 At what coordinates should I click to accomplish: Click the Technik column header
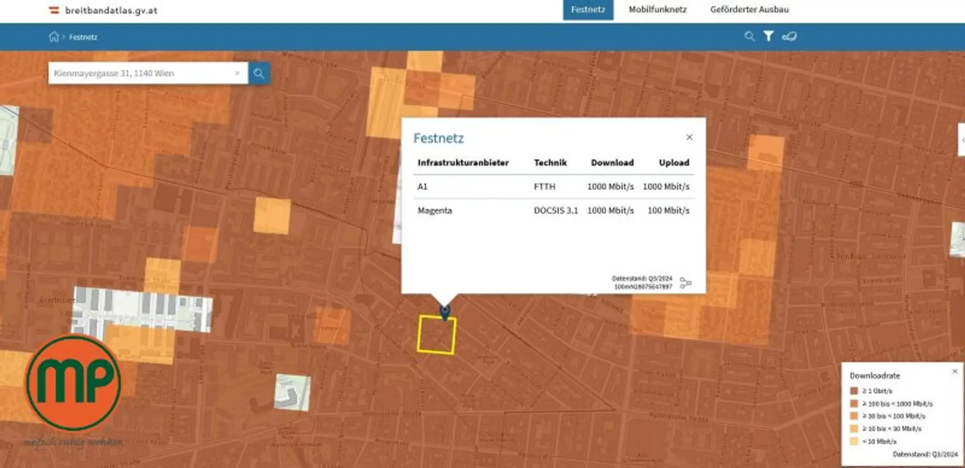coord(550,162)
